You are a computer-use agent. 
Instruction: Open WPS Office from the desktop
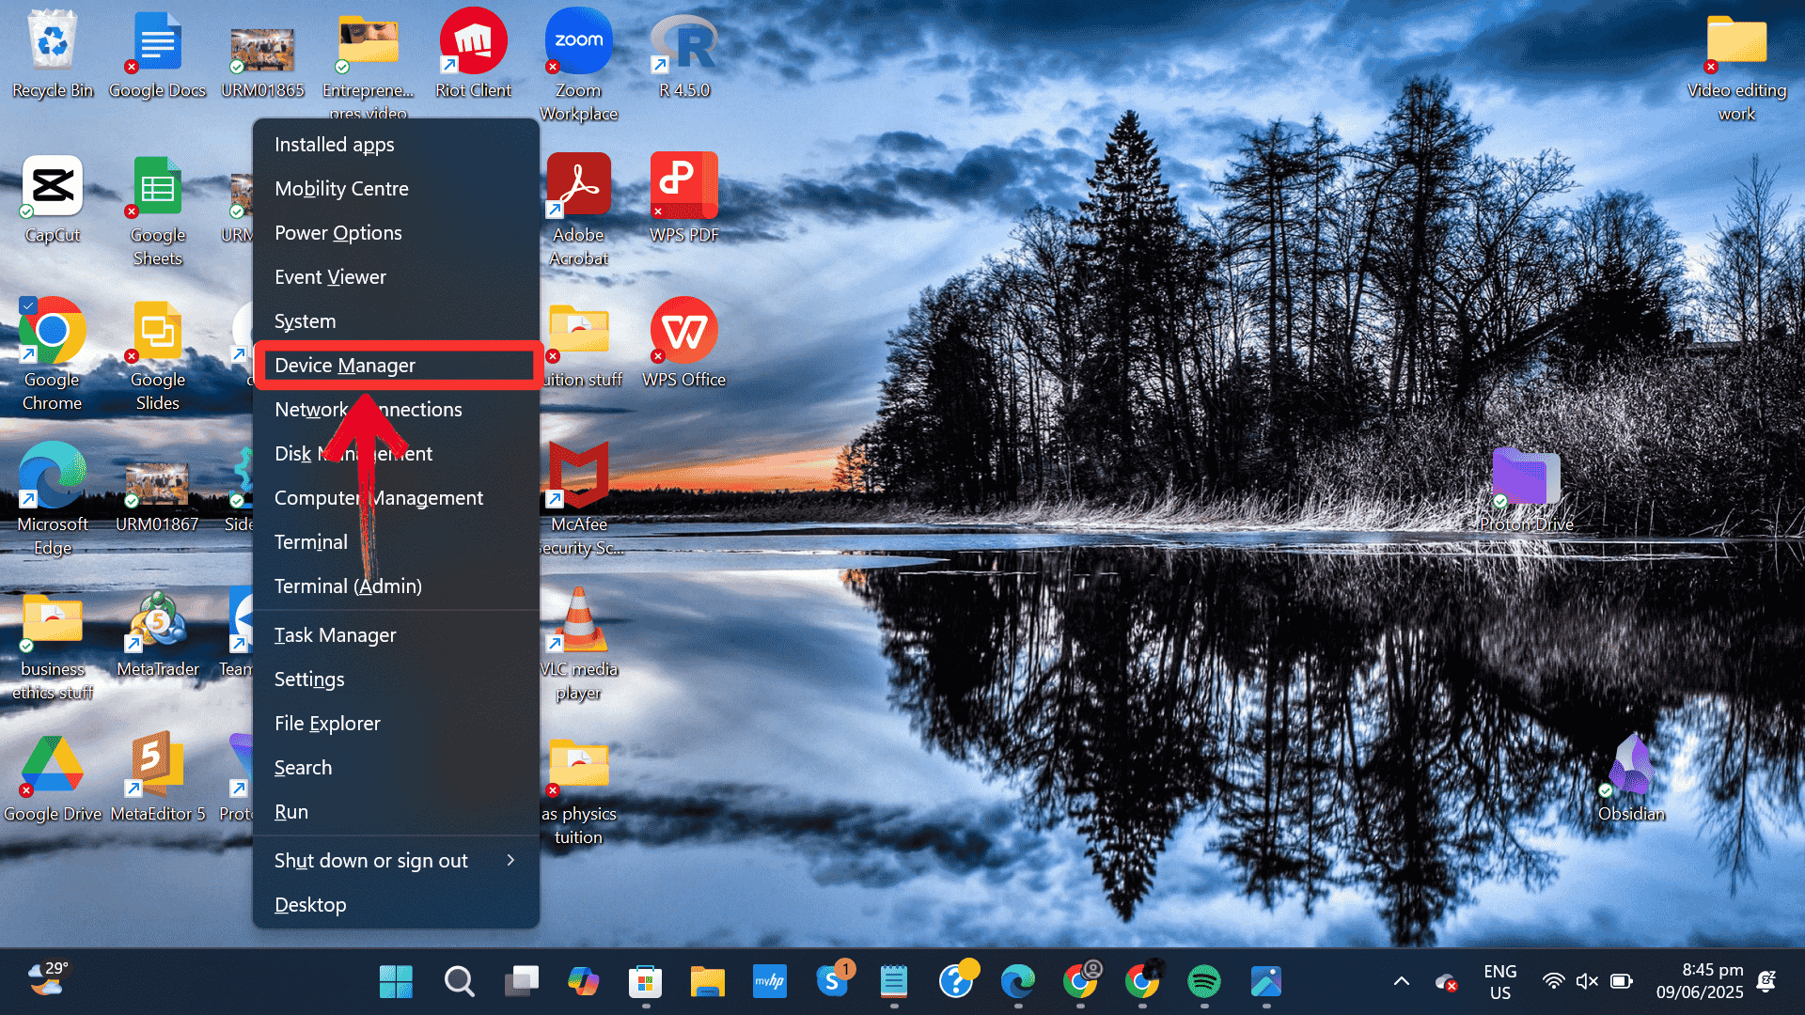click(684, 331)
